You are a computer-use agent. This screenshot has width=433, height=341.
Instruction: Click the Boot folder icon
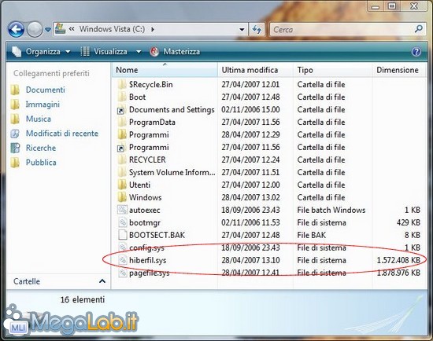pyautogui.click(x=122, y=97)
